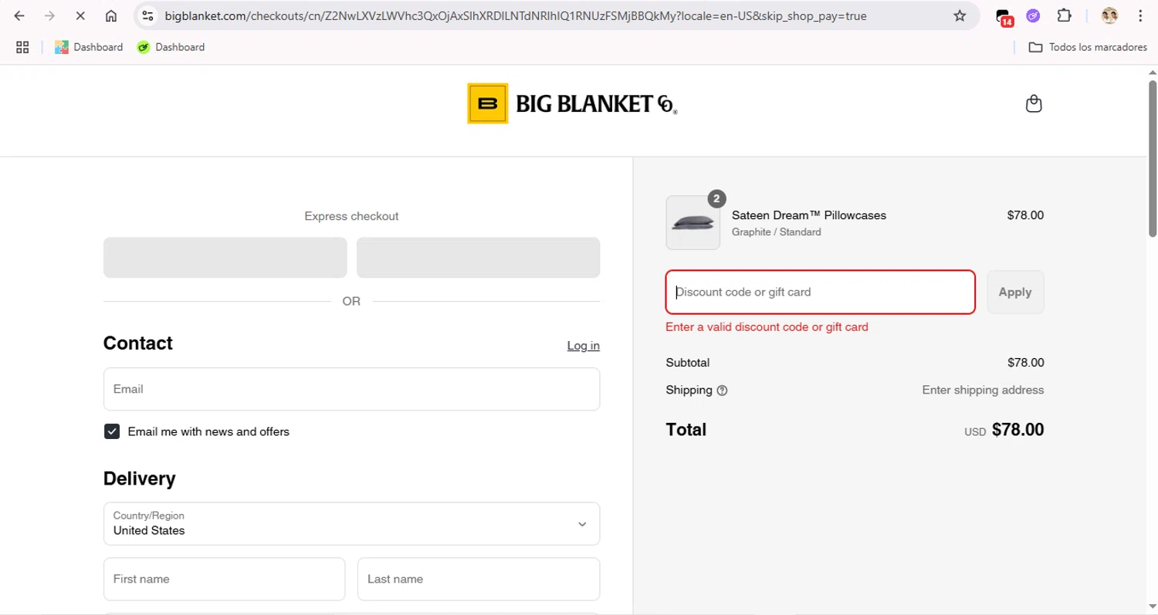Image resolution: width=1158 pixels, height=615 pixels.
Task: Open the extension with red 14 badge
Action: pos(1004,17)
